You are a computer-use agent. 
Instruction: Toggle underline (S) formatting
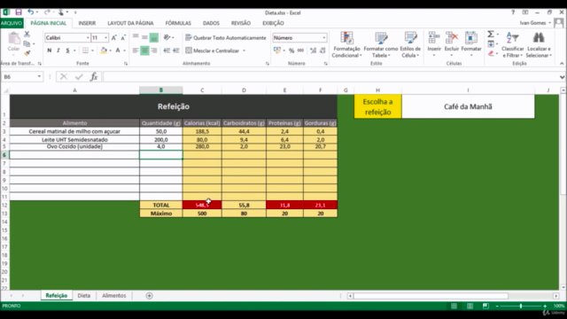pyautogui.click(x=67, y=51)
